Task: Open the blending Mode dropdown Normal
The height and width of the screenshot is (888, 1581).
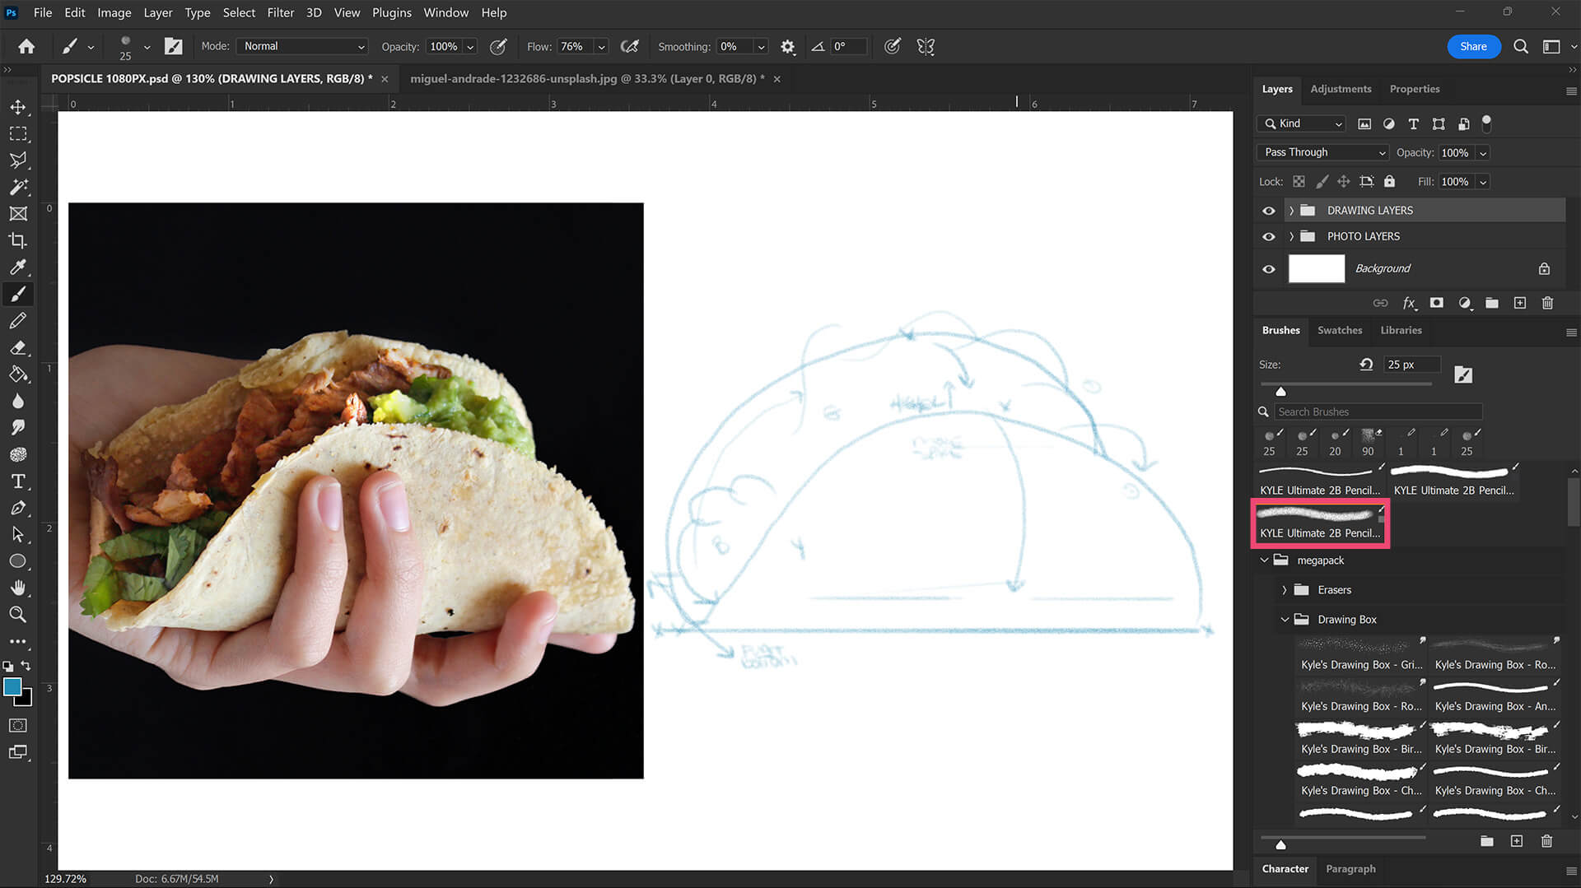Action: click(x=302, y=46)
